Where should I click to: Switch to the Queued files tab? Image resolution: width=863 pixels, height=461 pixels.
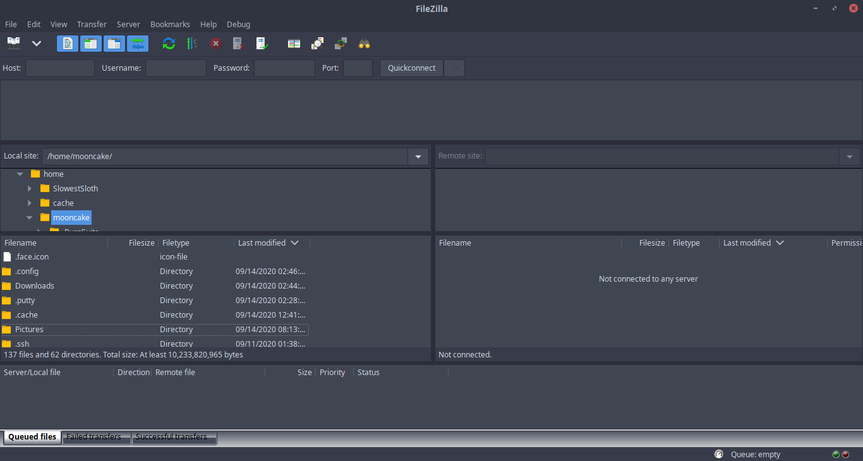point(32,437)
